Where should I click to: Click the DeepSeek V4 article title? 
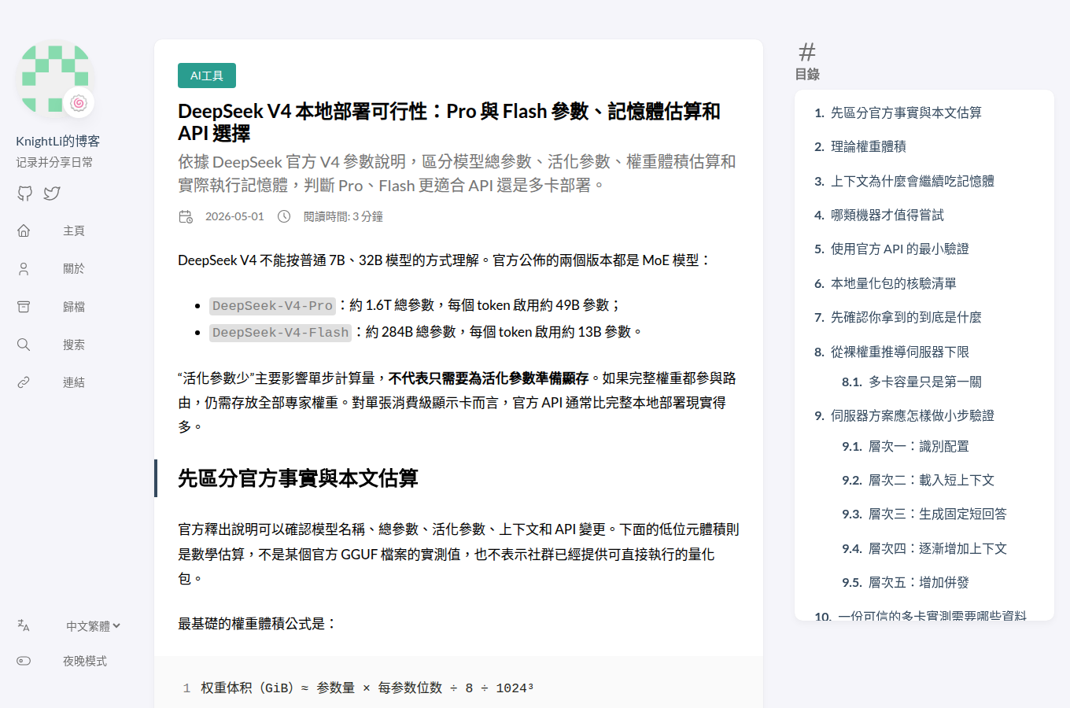click(x=449, y=122)
